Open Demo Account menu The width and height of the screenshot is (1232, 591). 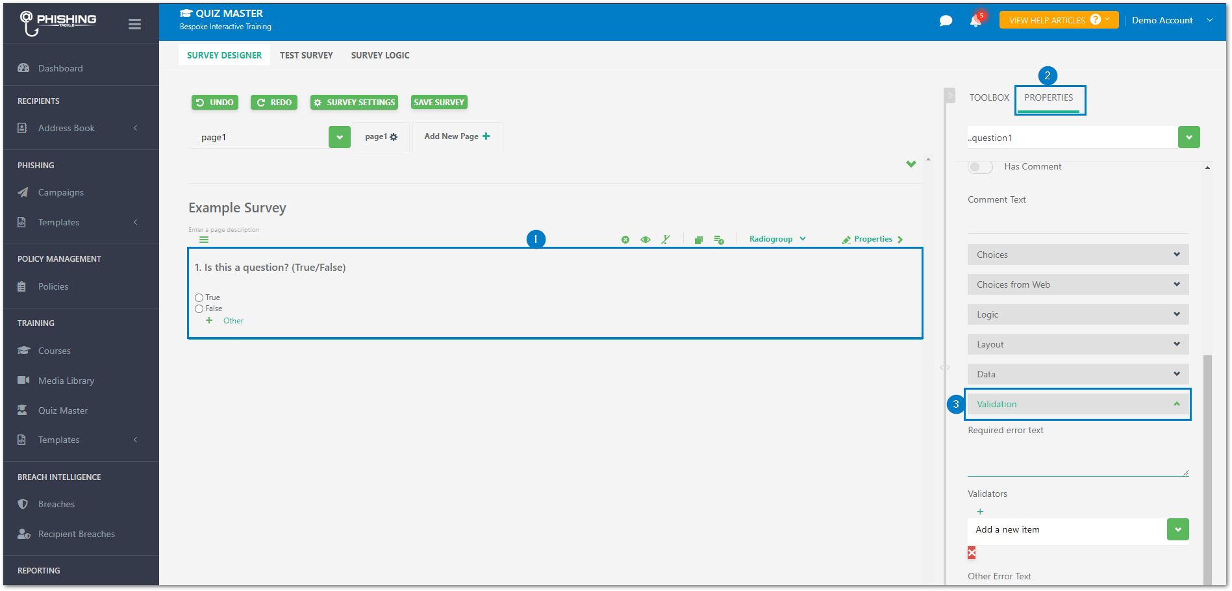[x=1172, y=20]
